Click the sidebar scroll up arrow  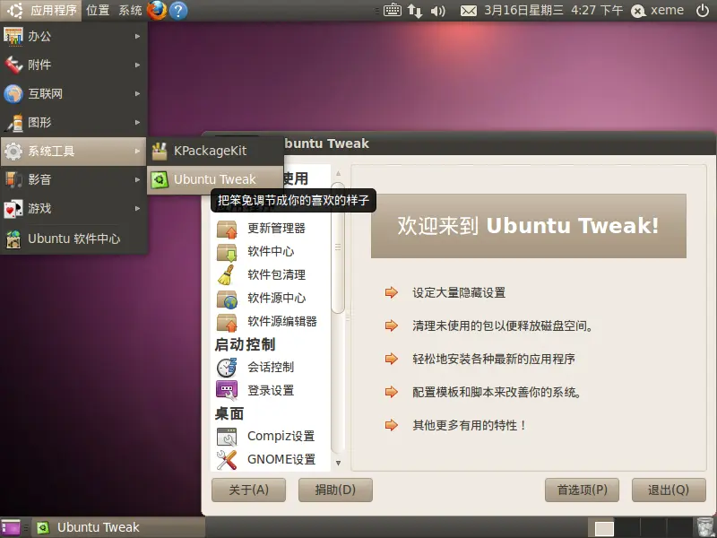pos(338,173)
